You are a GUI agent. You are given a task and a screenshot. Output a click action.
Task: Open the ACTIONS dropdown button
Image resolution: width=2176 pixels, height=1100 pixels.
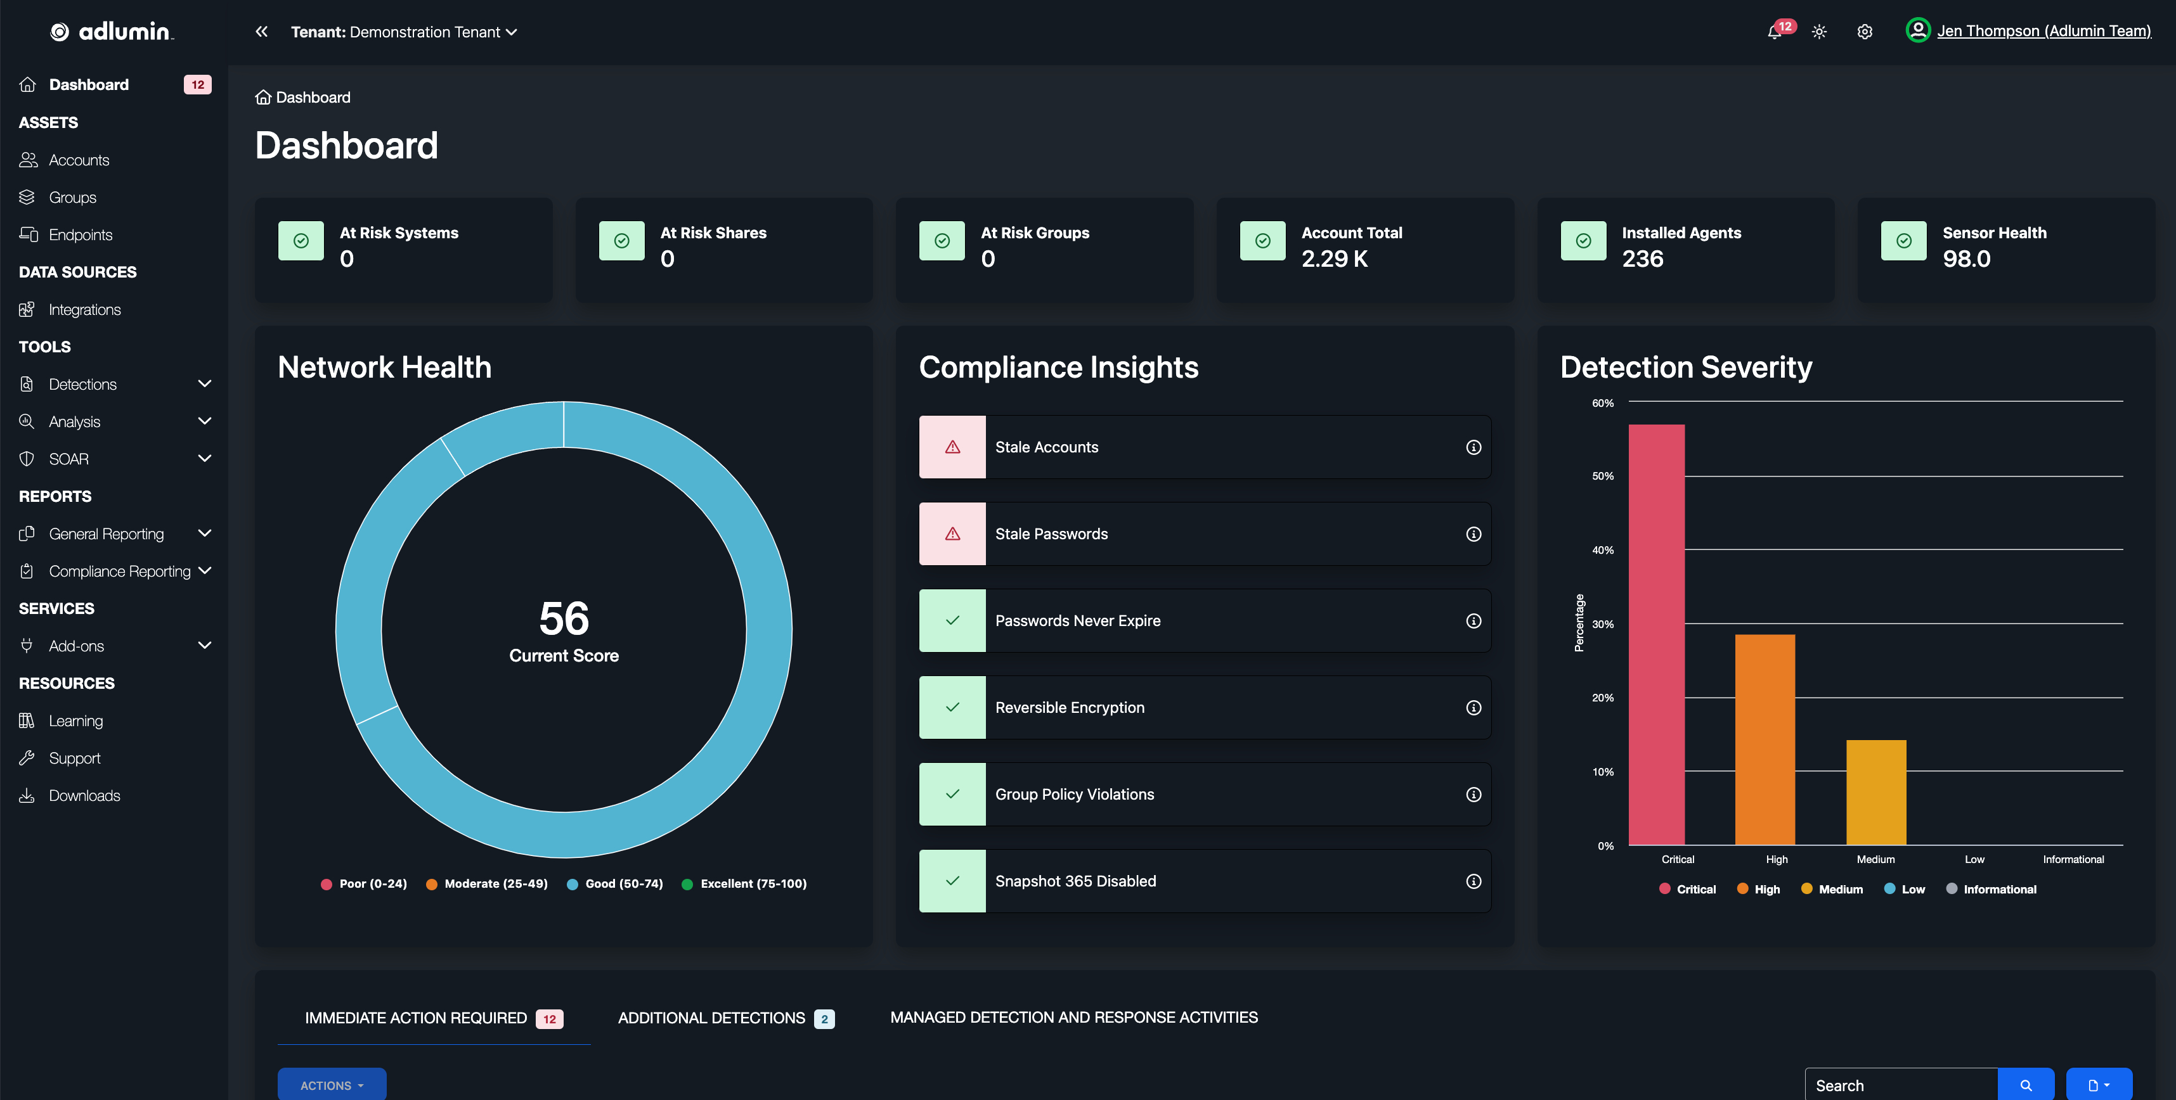pyautogui.click(x=332, y=1085)
